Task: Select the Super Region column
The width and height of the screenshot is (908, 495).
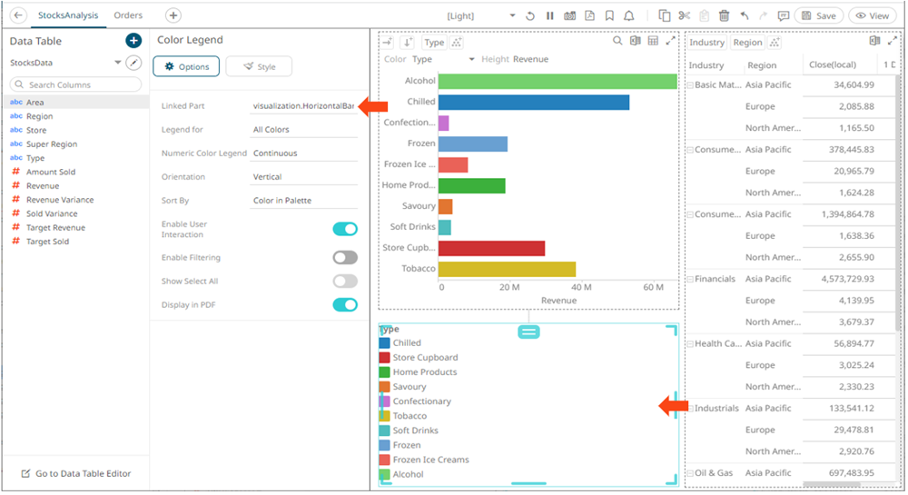Action: pos(52,144)
